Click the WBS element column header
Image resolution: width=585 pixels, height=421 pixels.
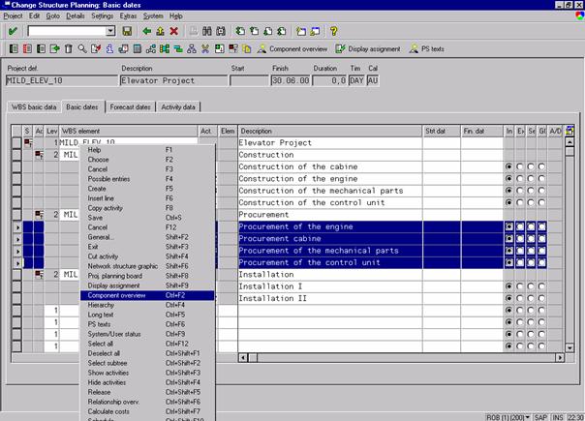click(129, 131)
